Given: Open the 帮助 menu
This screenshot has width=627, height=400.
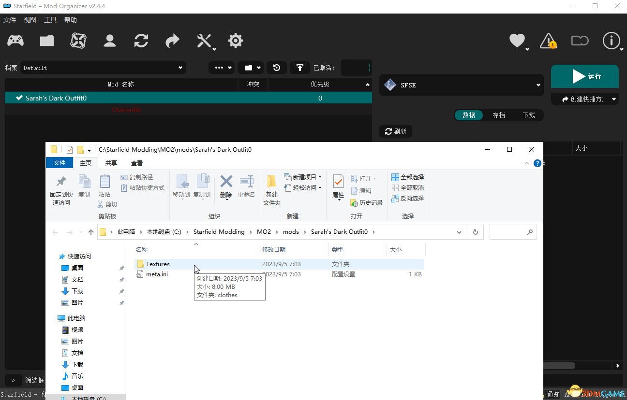Looking at the screenshot, I should click(71, 20).
